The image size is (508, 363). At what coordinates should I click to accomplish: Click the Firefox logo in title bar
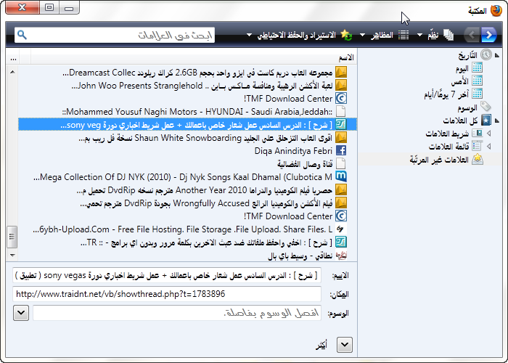point(496,10)
